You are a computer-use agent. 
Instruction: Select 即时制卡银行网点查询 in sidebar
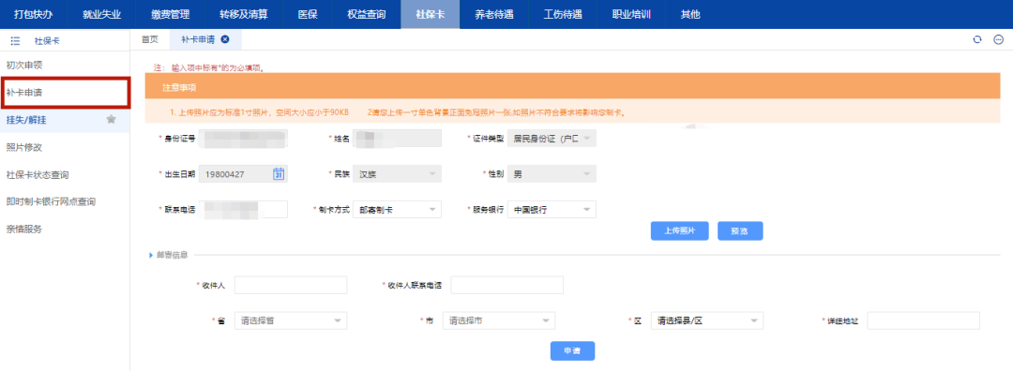(x=65, y=201)
